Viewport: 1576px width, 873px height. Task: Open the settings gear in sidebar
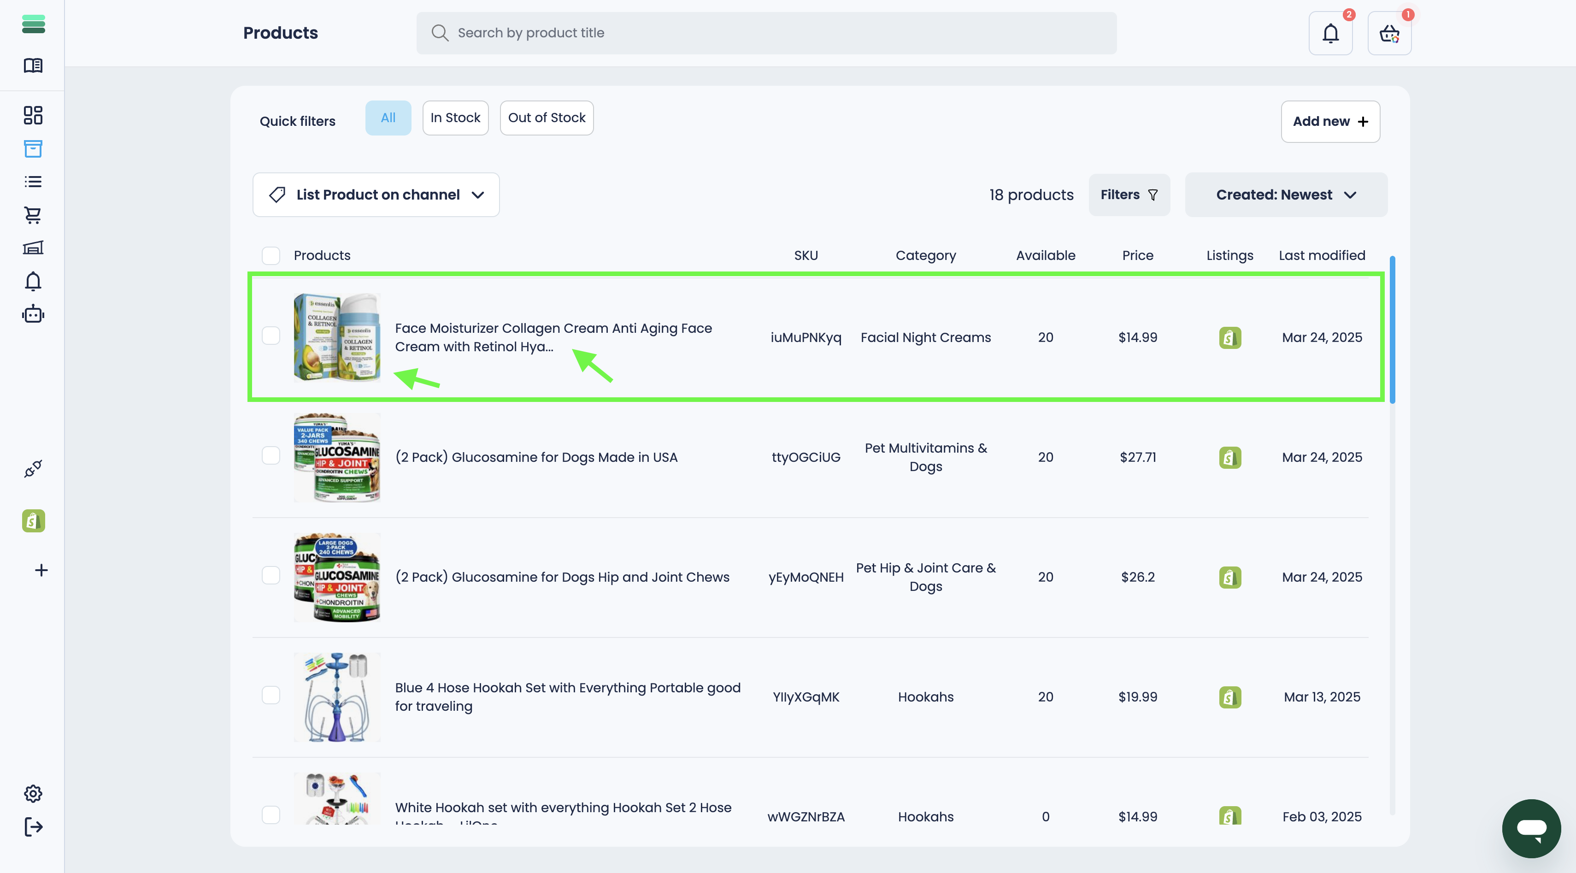(x=33, y=793)
